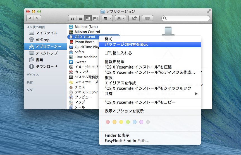
Task: Choose 複製 in context menu
Action: click(150, 78)
